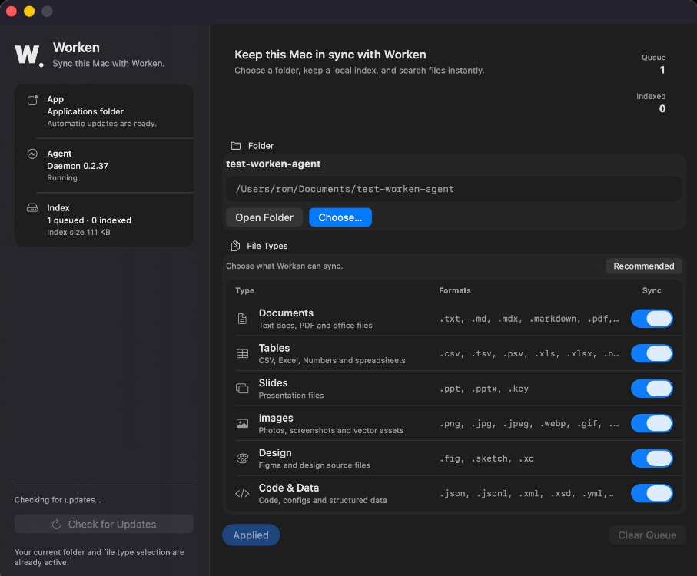
Task: Click 'Automatic updates are ready.' text
Action: [101, 124]
